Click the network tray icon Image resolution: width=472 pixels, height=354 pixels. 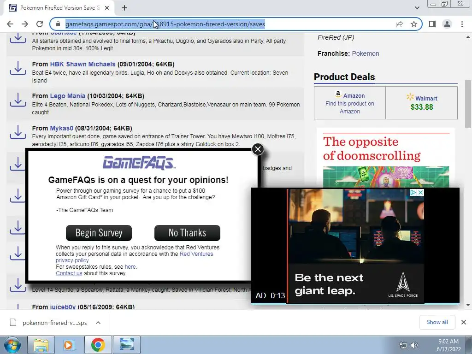[403, 345]
